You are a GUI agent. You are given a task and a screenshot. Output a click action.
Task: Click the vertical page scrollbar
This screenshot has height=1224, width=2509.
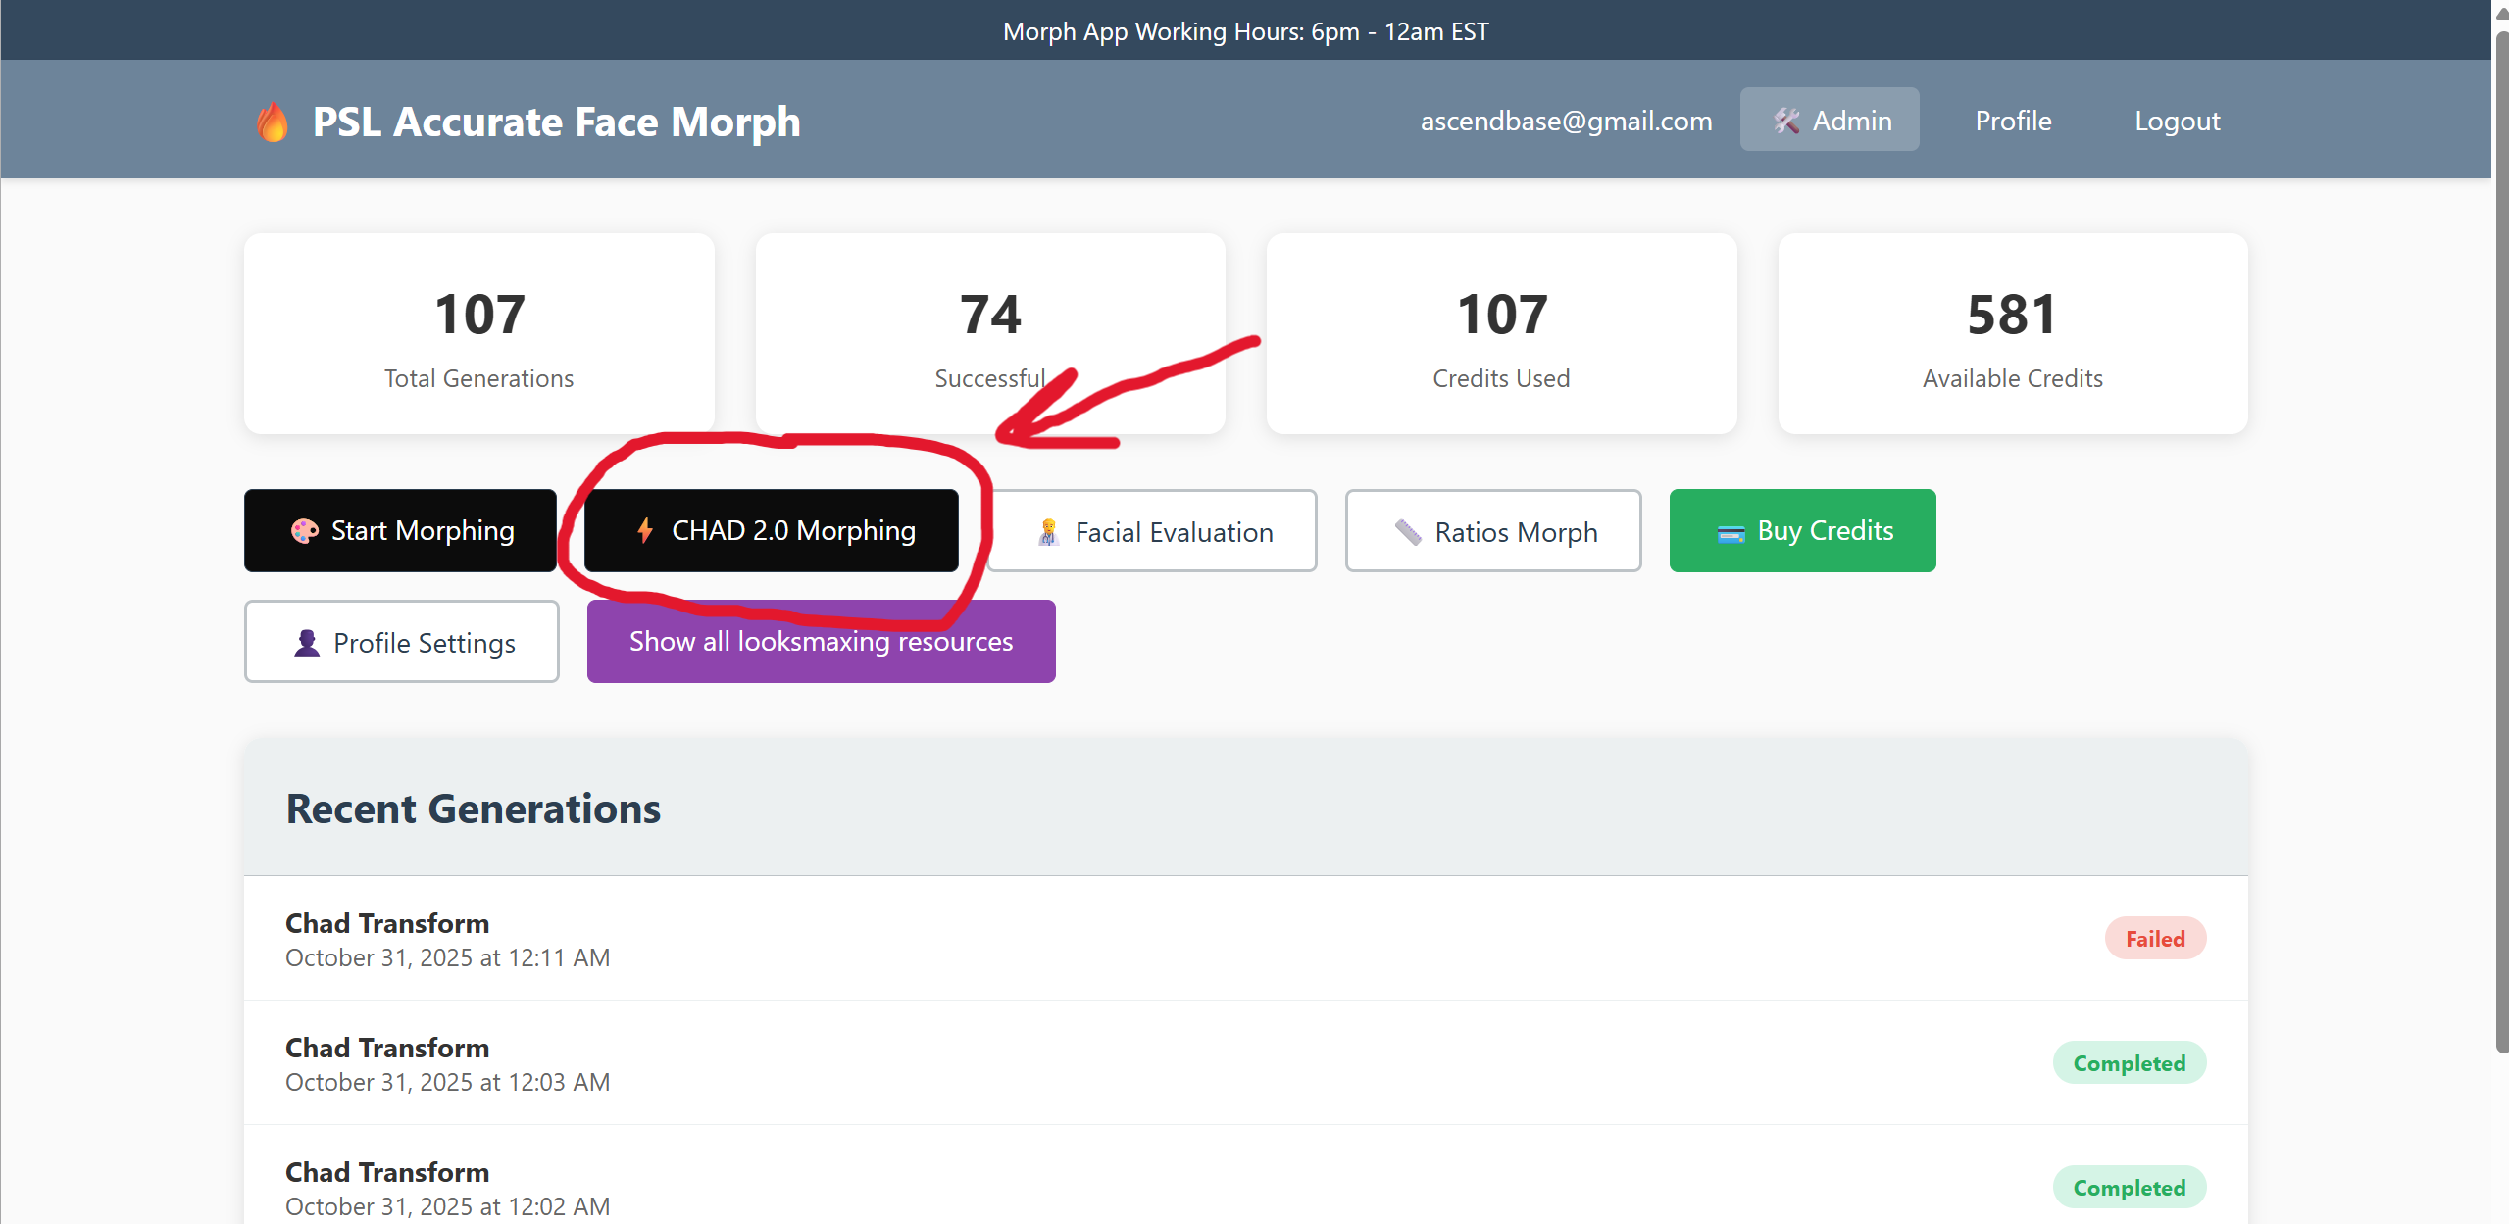point(2500,539)
